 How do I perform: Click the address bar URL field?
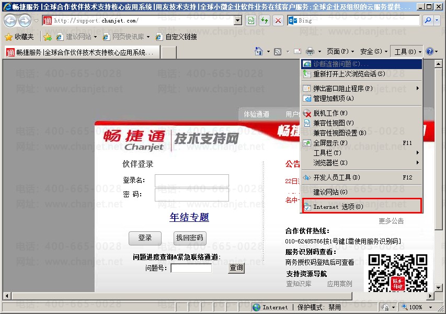pos(138,20)
